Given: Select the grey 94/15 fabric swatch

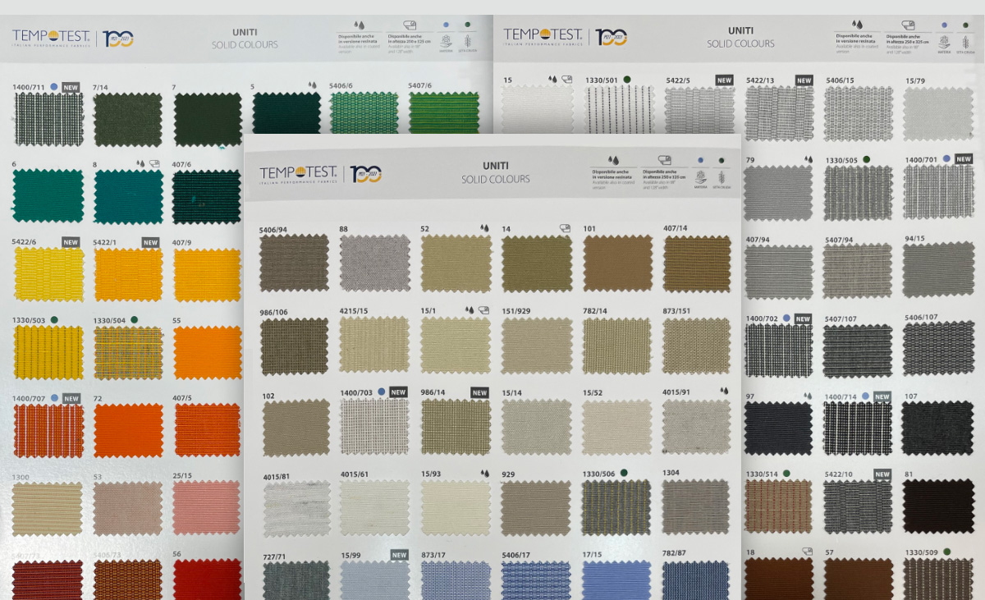Looking at the screenshot, I should point(937,270).
